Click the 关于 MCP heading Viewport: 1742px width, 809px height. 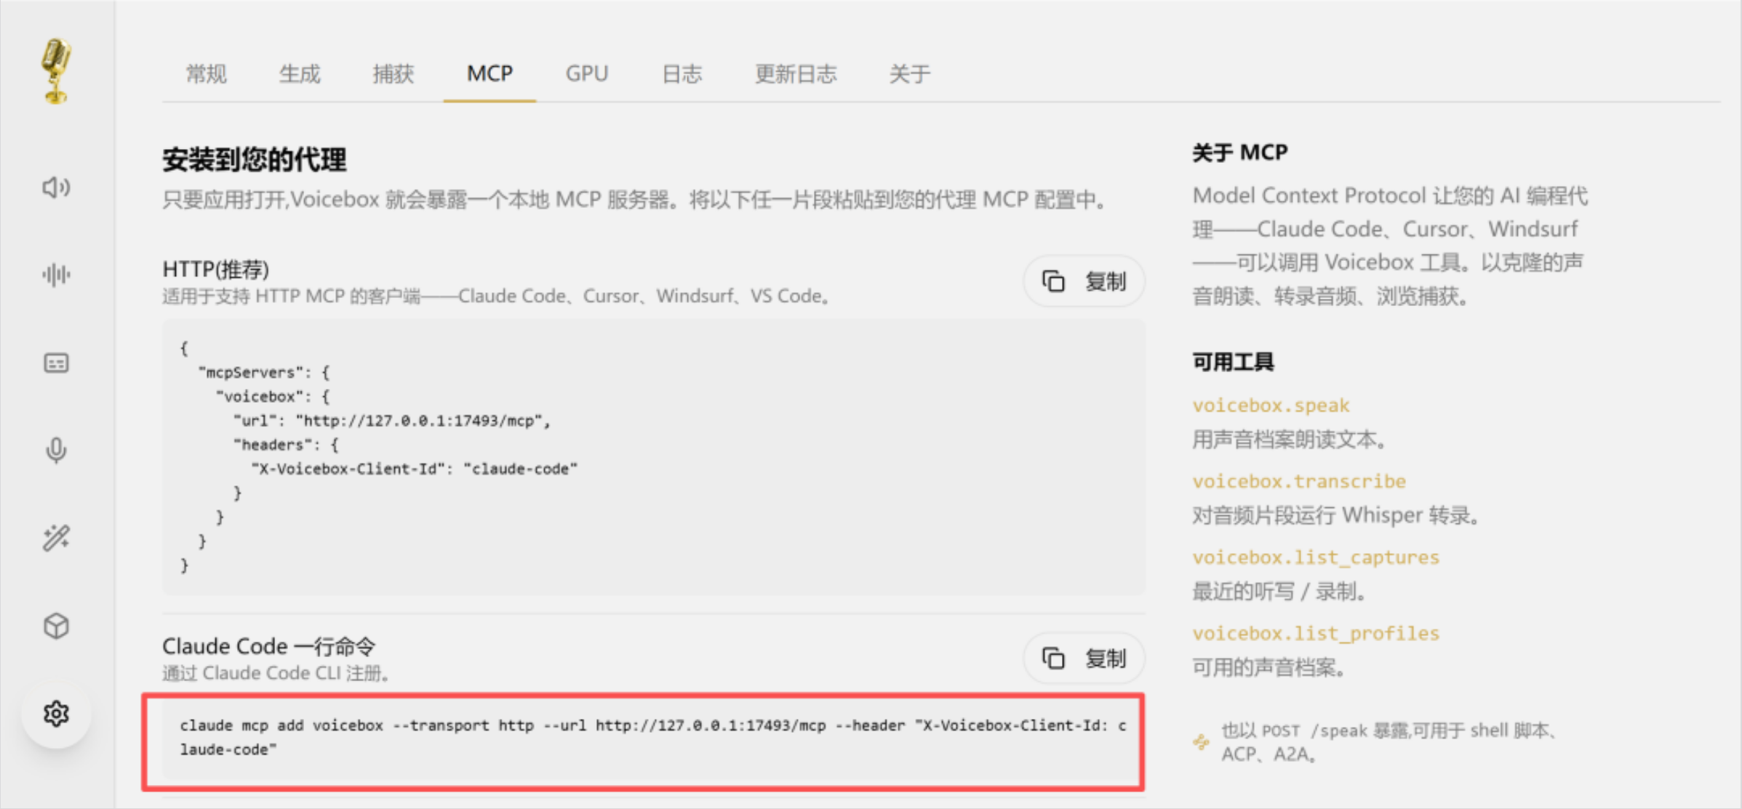click(x=1240, y=153)
